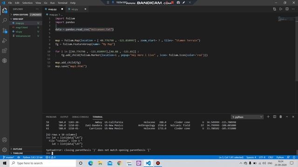
Task: Open the Go menu
Action: click(46, 3)
